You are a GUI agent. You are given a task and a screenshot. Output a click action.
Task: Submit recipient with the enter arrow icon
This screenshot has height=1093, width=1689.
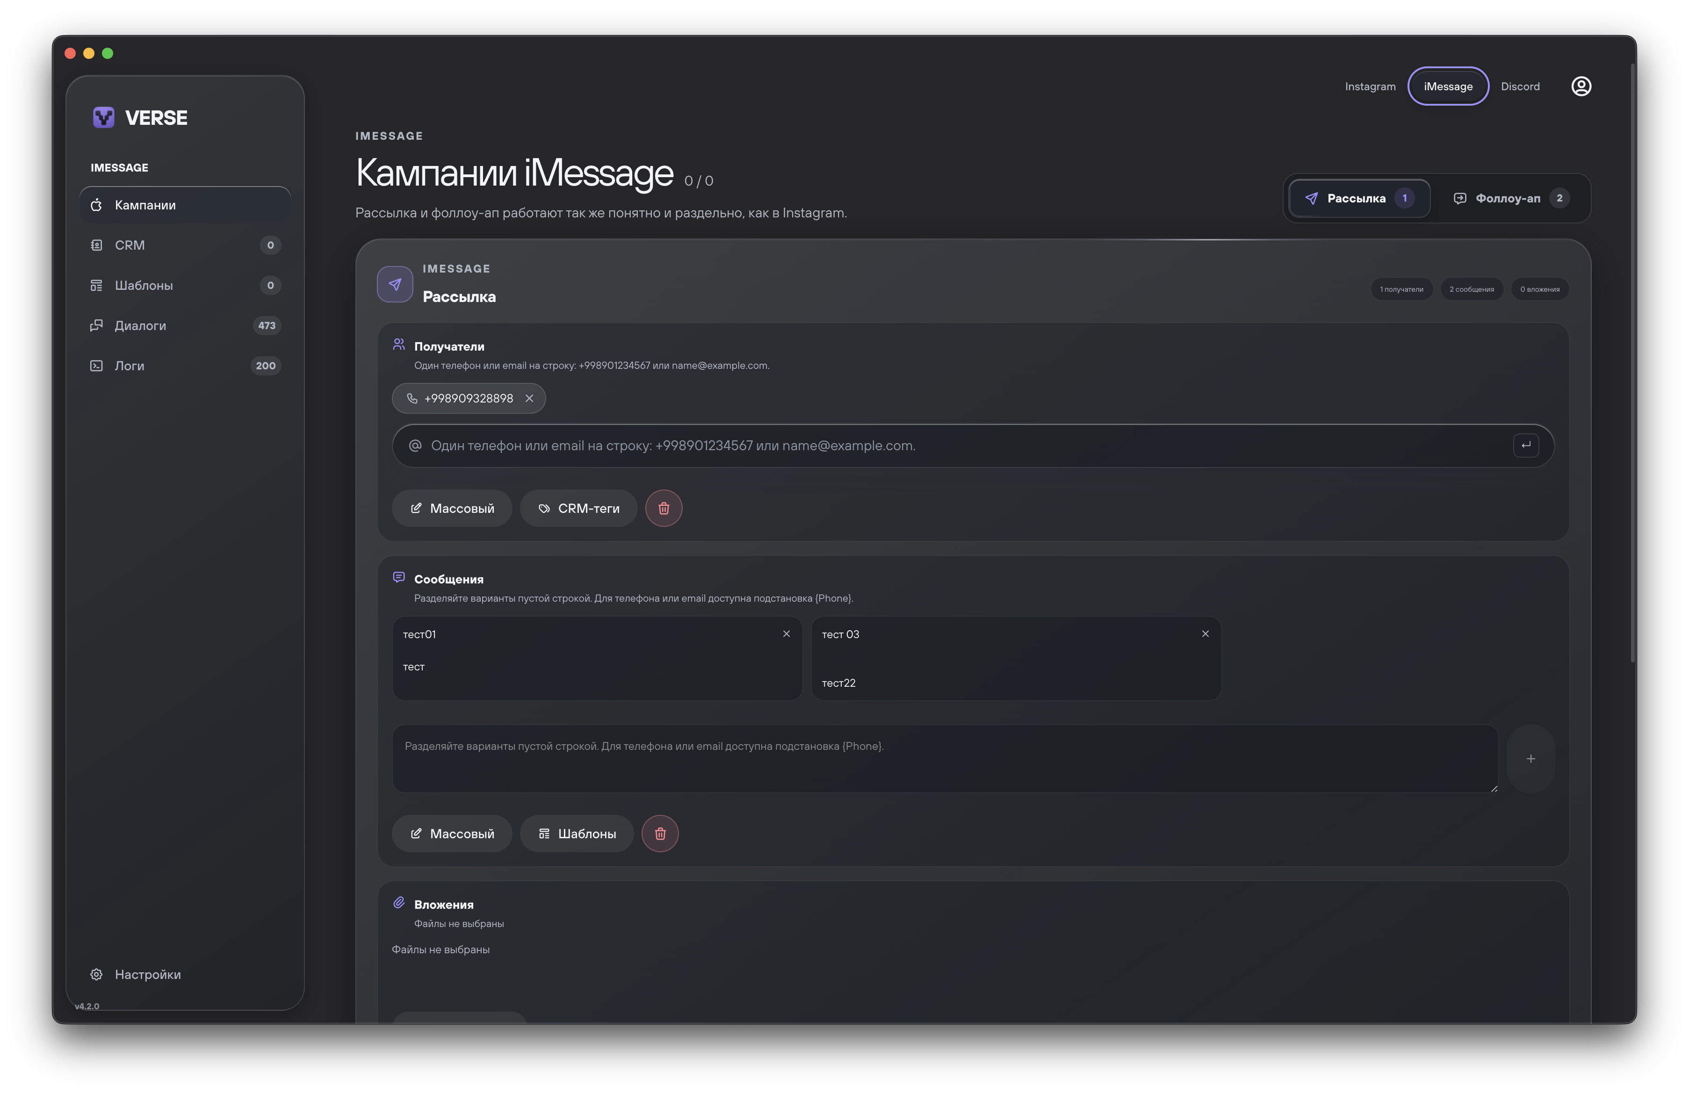1525,445
